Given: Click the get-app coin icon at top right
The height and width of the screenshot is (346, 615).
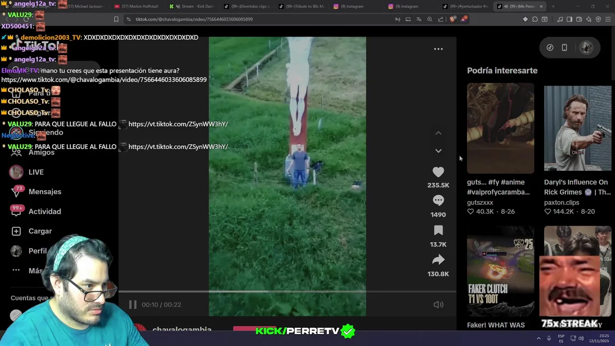Looking at the screenshot, I should [x=550, y=48].
